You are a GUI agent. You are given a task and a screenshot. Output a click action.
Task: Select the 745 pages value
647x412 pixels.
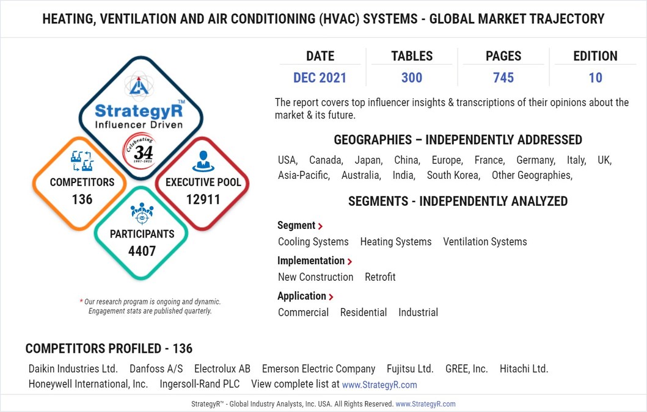click(503, 78)
